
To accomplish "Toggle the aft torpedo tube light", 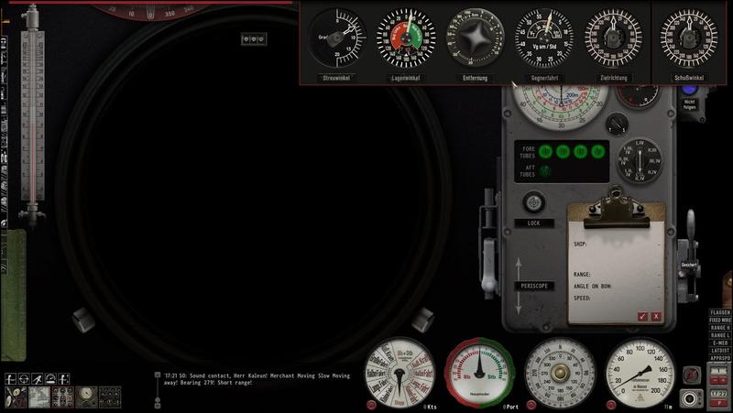I will coord(545,171).
